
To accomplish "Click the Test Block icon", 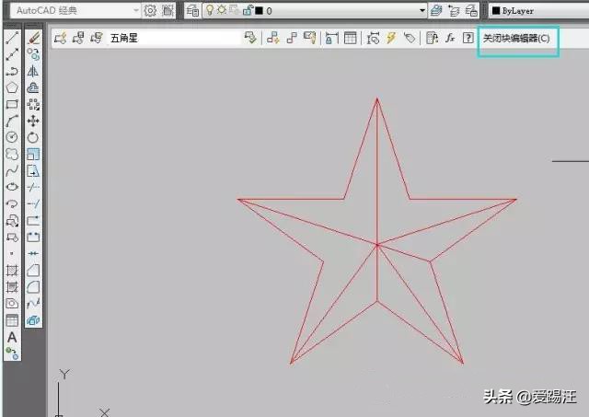I will [x=250, y=38].
